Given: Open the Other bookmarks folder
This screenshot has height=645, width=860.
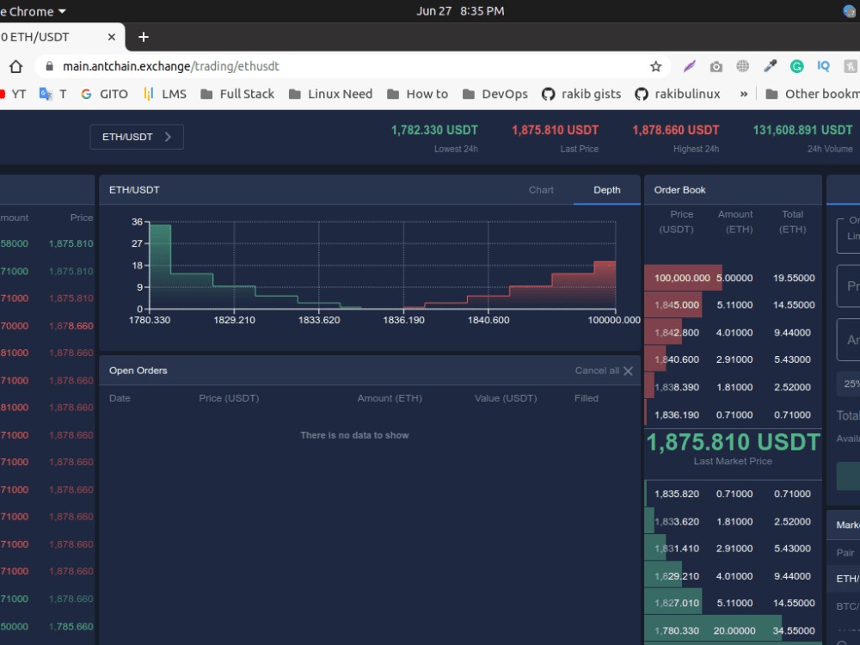Looking at the screenshot, I should pos(812,94).
